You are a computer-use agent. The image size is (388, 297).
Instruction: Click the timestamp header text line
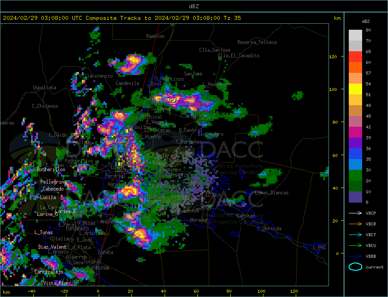point(122,18)
